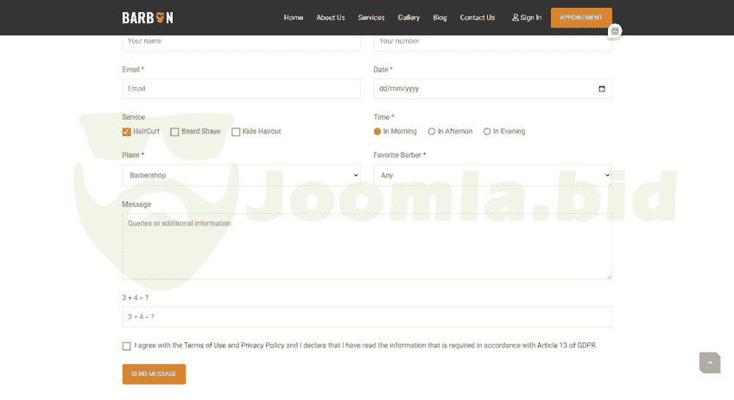Open the date picker calendar icon
The height and width of the screenshot is (400, 734).
click(602, 89)
